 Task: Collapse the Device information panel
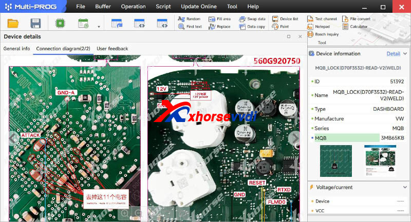tap(405, 54)
